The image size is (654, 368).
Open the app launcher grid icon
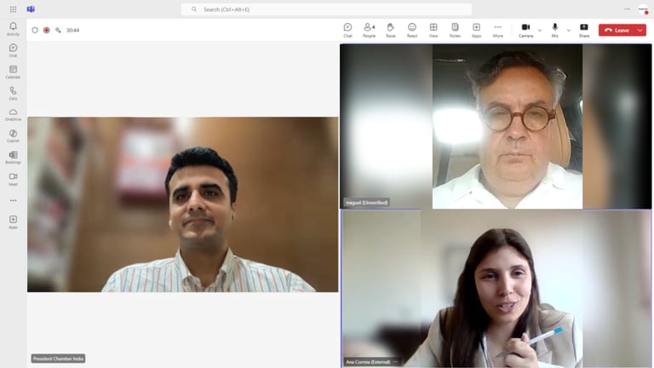tap(13, 9)
